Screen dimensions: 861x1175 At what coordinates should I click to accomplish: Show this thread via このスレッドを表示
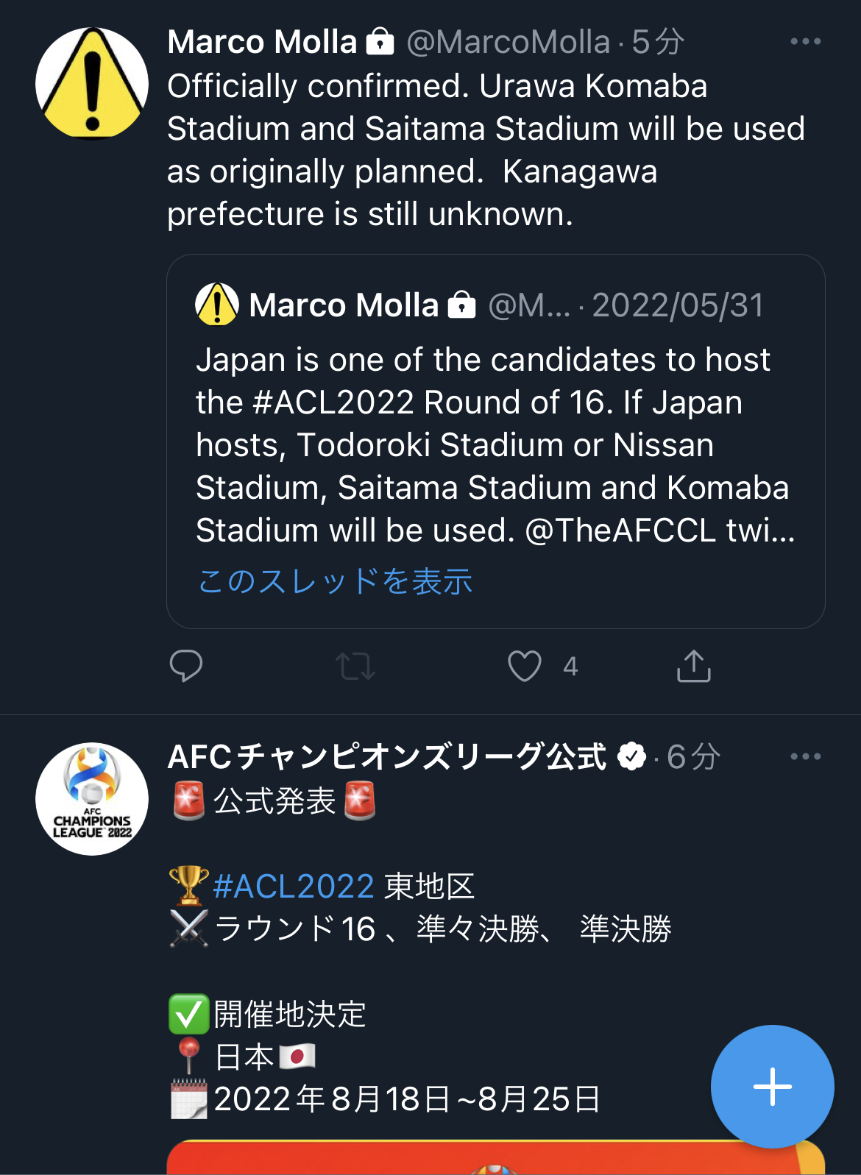pos(335,581)
